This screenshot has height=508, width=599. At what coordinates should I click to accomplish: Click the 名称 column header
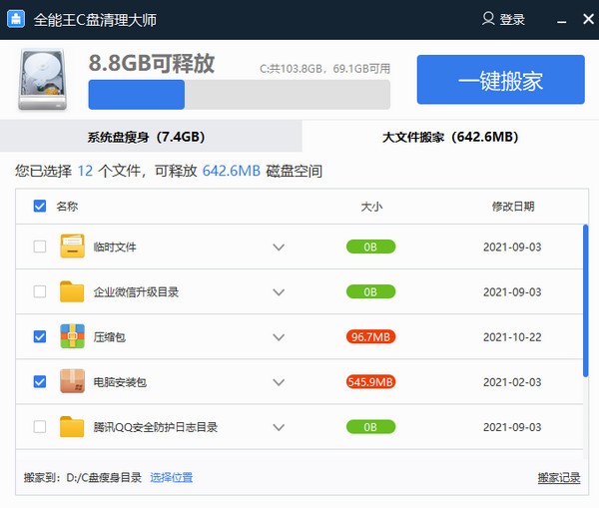67,207
